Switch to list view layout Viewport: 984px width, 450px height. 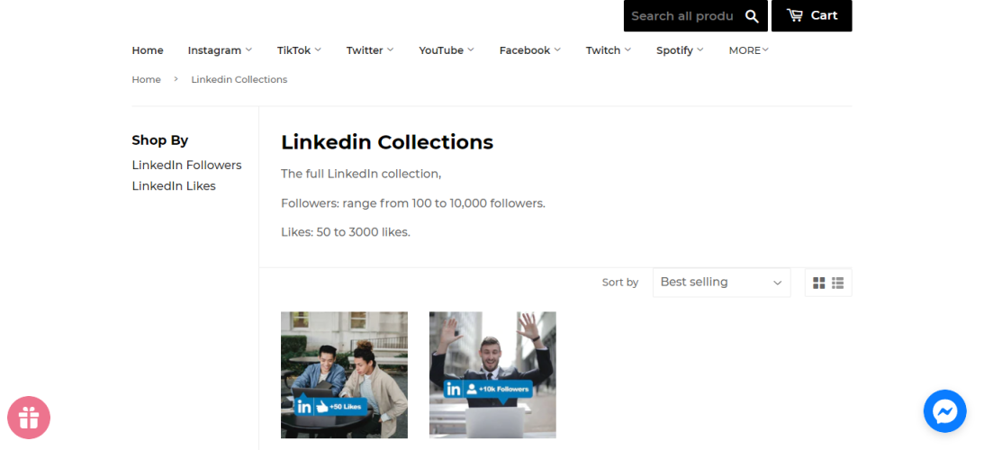click(838, 283)
